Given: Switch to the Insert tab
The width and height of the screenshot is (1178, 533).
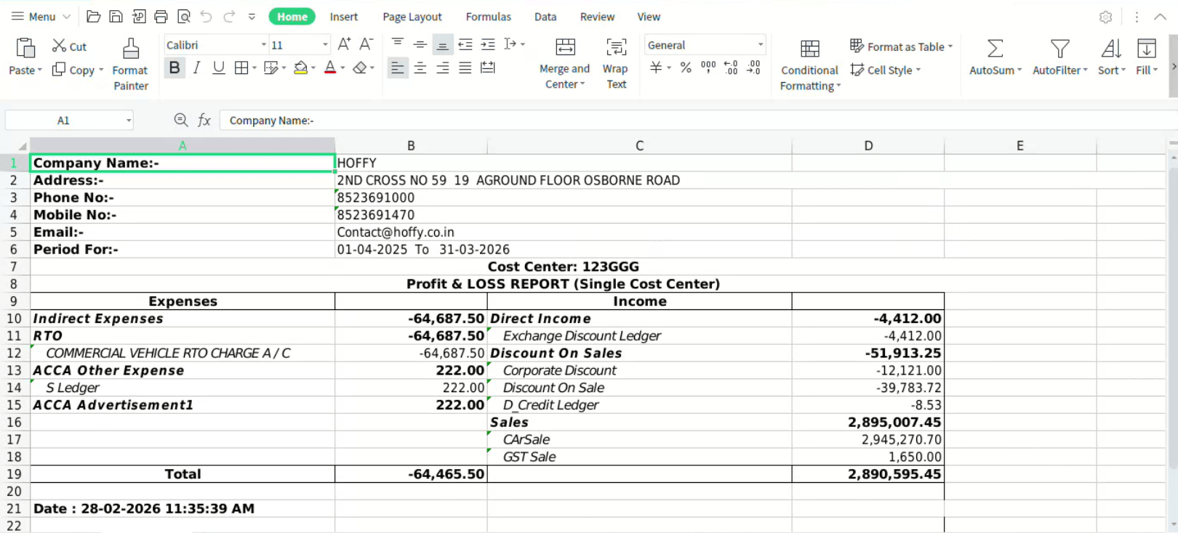Looking at the screenshot, I should coord(344,16).
